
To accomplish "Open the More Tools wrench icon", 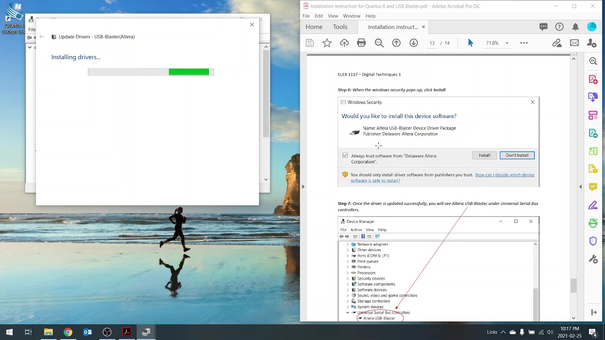I will pyautogui.click(x=593, y=259).
